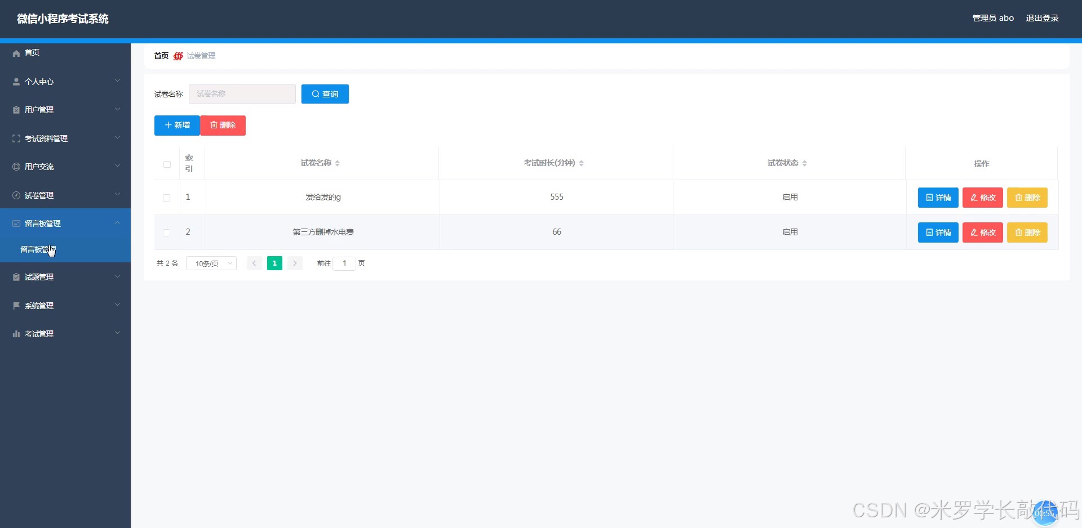1082x528 pixels.
Task: Focus the 前往 page number input
Action: click(344, 263)
